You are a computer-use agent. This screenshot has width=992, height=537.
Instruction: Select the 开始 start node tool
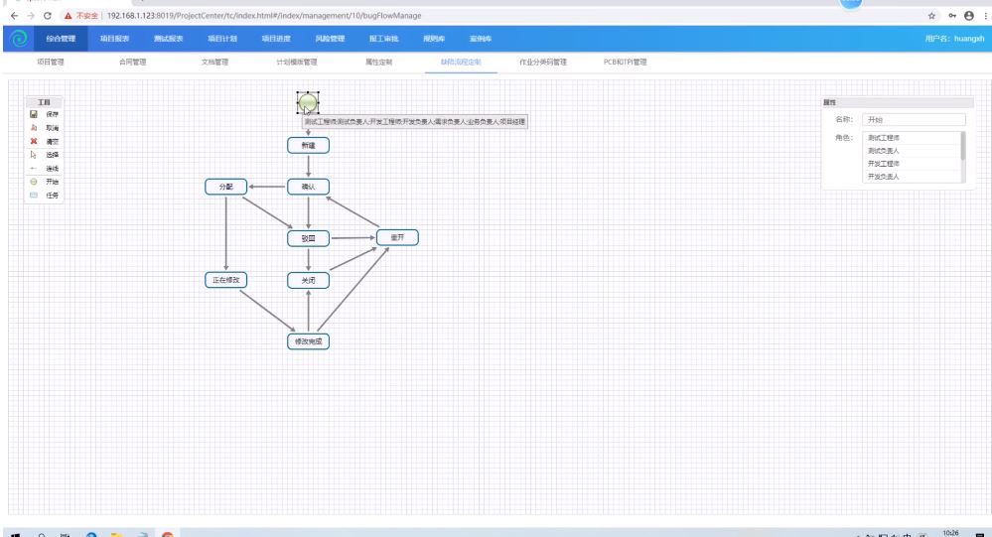34,182
